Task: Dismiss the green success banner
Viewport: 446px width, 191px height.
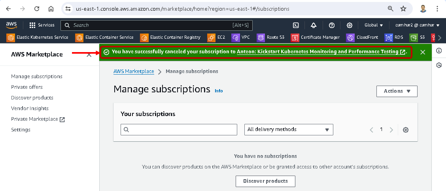Action: coord(423,52)
